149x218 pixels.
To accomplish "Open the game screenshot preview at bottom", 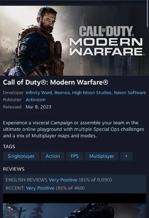I will point(74,211).
